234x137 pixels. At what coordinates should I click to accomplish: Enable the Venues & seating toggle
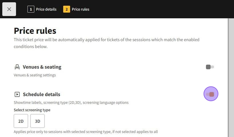(210, 67)
